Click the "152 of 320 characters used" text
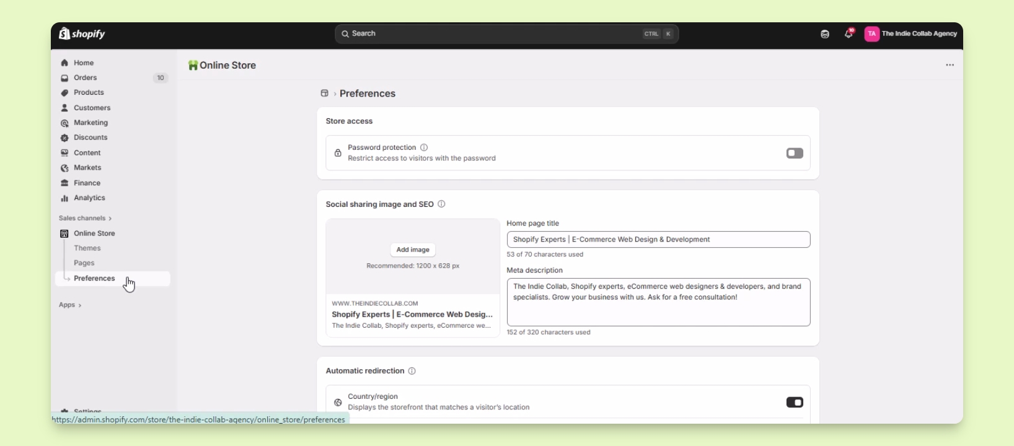Viewport: 1014px width, 446px height. click(549, 333)
